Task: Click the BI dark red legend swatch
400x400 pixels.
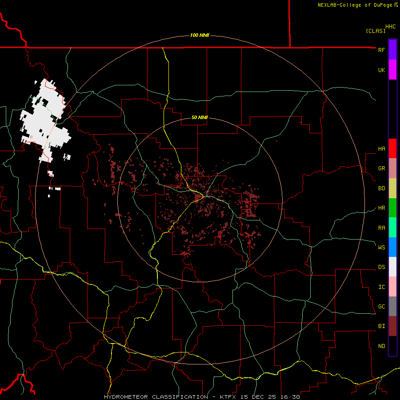Action: click(x=392, y=326)
